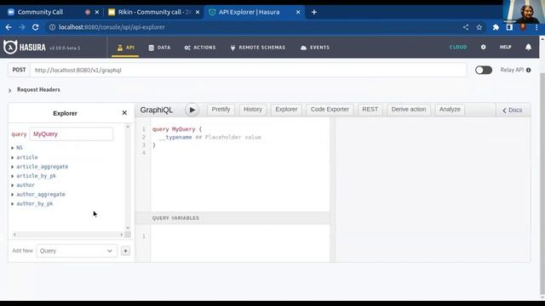
Task: Open the Help menu
Action: (x=505, y=47)
